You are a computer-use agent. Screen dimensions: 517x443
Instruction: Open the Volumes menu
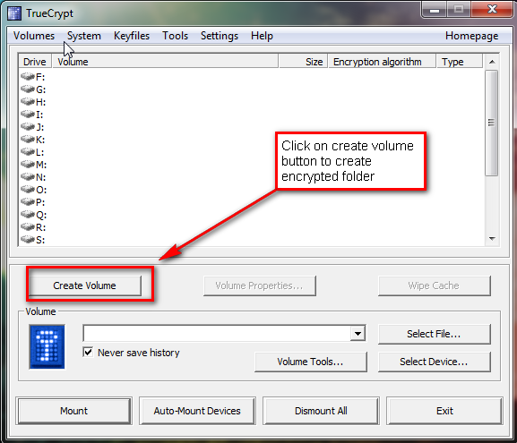click(x=34, y=36)
